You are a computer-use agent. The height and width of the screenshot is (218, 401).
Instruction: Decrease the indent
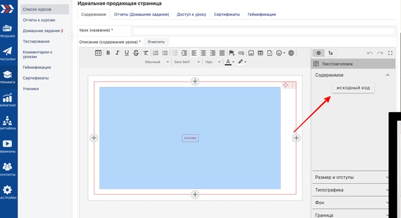tap(175, 53)
